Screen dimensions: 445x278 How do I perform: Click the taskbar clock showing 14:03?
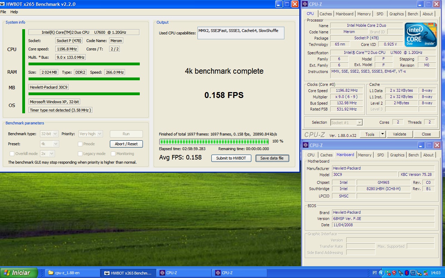(x=436, y=273)
